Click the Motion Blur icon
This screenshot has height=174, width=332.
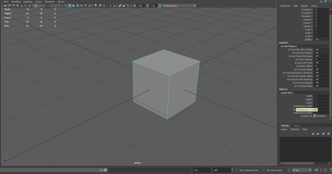coord(100,5)
